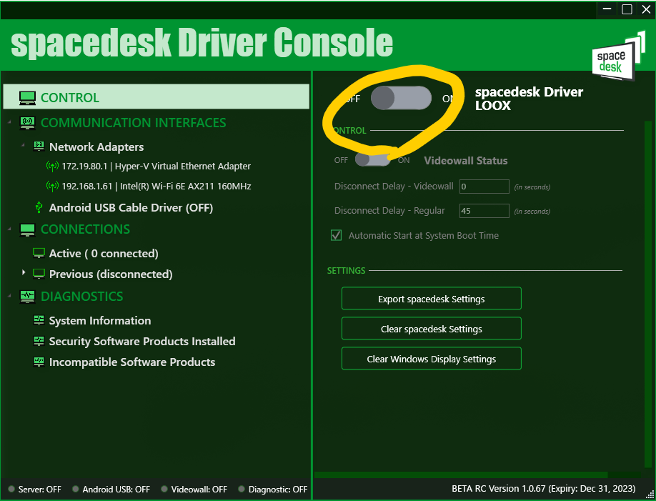Click the Videowall status indicator dot
This screenshot has width=656, height=501.
pos(164,489)
